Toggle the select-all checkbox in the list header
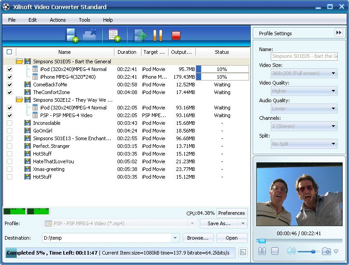 9,52
